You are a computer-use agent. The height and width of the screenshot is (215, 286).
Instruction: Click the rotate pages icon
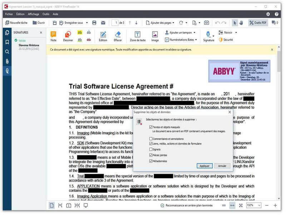coord(181,23)
